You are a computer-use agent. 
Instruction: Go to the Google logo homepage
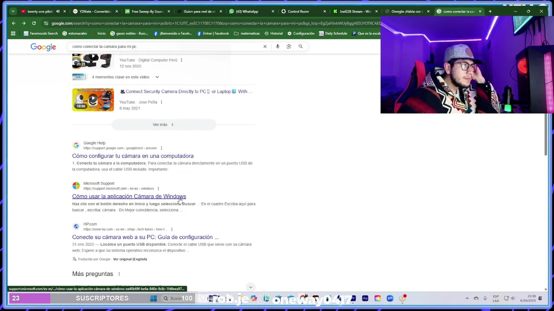[x=43, y=47]
